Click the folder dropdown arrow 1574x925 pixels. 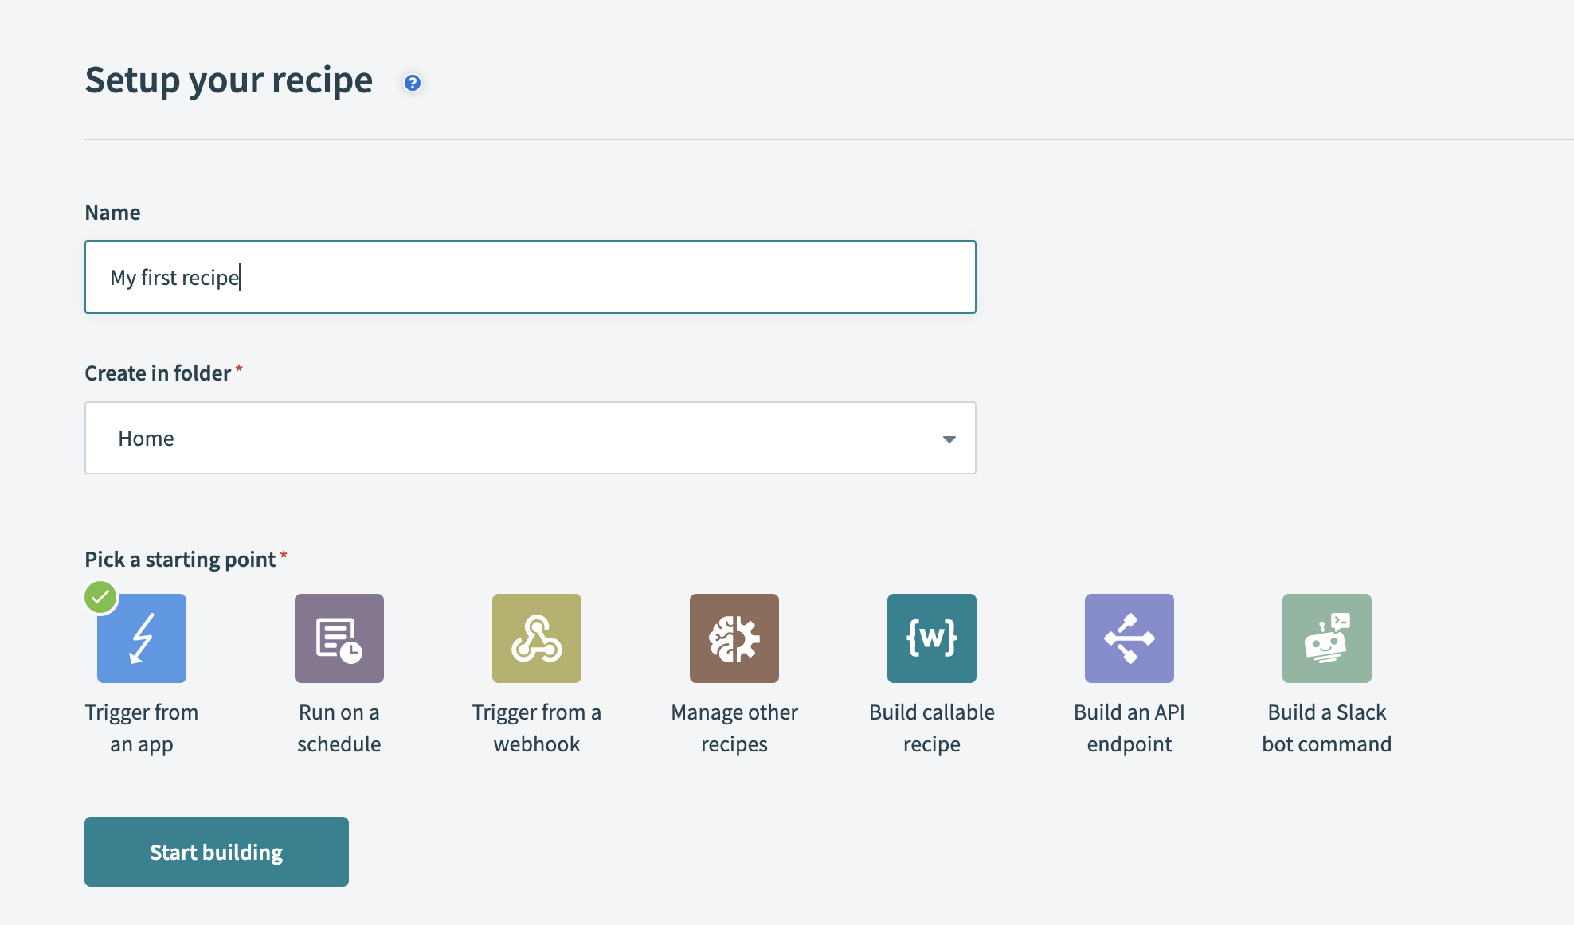click(x=948, y=439)
